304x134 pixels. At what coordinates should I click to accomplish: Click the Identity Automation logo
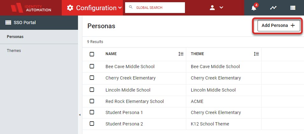click(31, 8)
